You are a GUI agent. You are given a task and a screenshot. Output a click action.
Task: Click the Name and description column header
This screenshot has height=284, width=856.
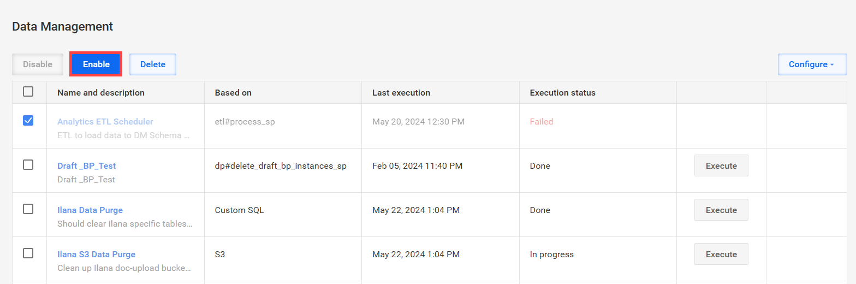click(101, 93)
